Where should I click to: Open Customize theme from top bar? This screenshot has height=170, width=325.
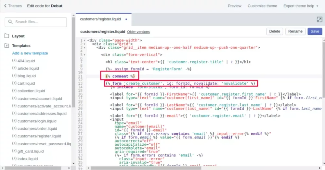(x=262, y=6)
